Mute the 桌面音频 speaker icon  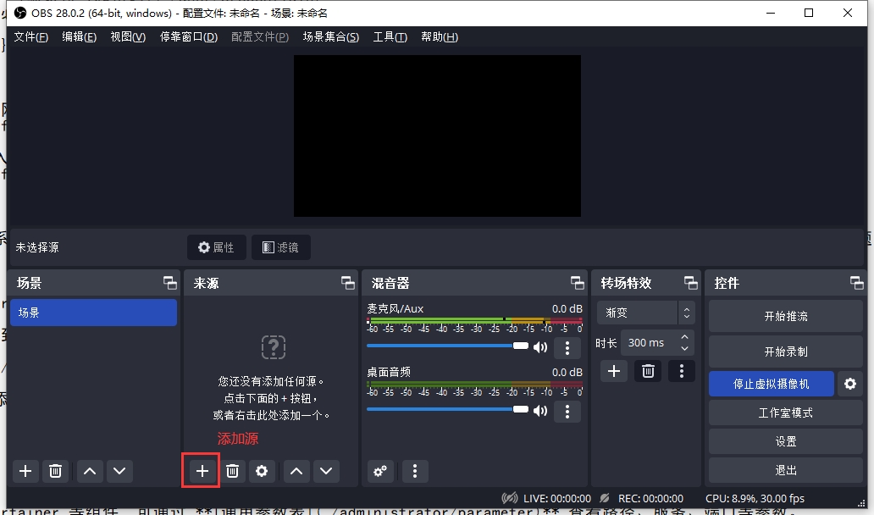[x=540, y=410]
